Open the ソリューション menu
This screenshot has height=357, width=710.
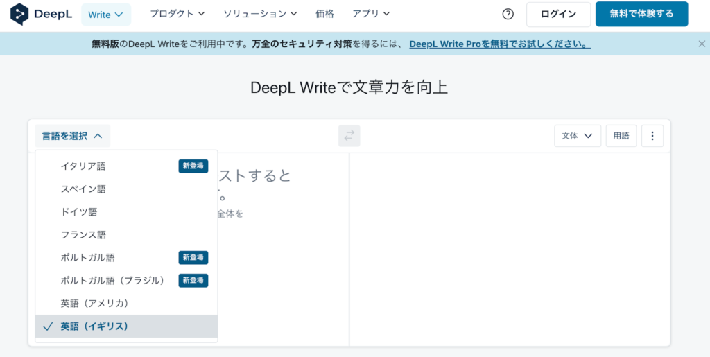[261, 14]
